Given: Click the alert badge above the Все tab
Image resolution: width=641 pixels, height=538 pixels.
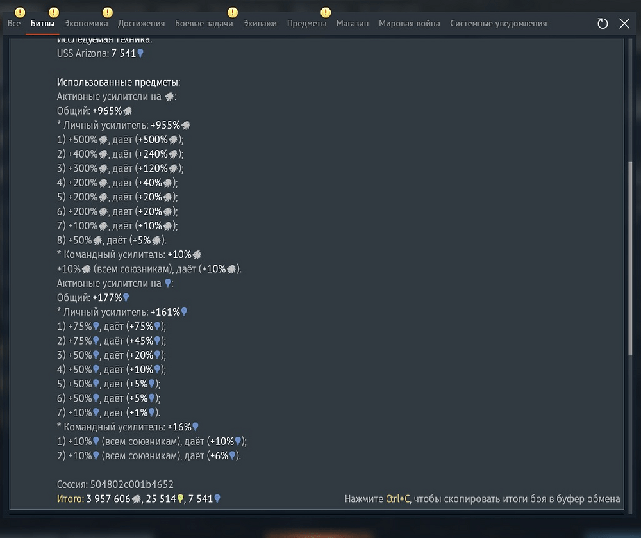Looking at the screenshot, I should pos(20,12).
